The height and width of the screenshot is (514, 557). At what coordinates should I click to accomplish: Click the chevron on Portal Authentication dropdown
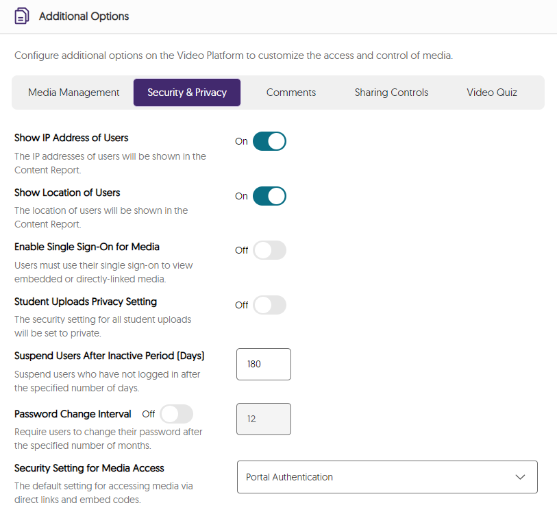coord(521,477)
